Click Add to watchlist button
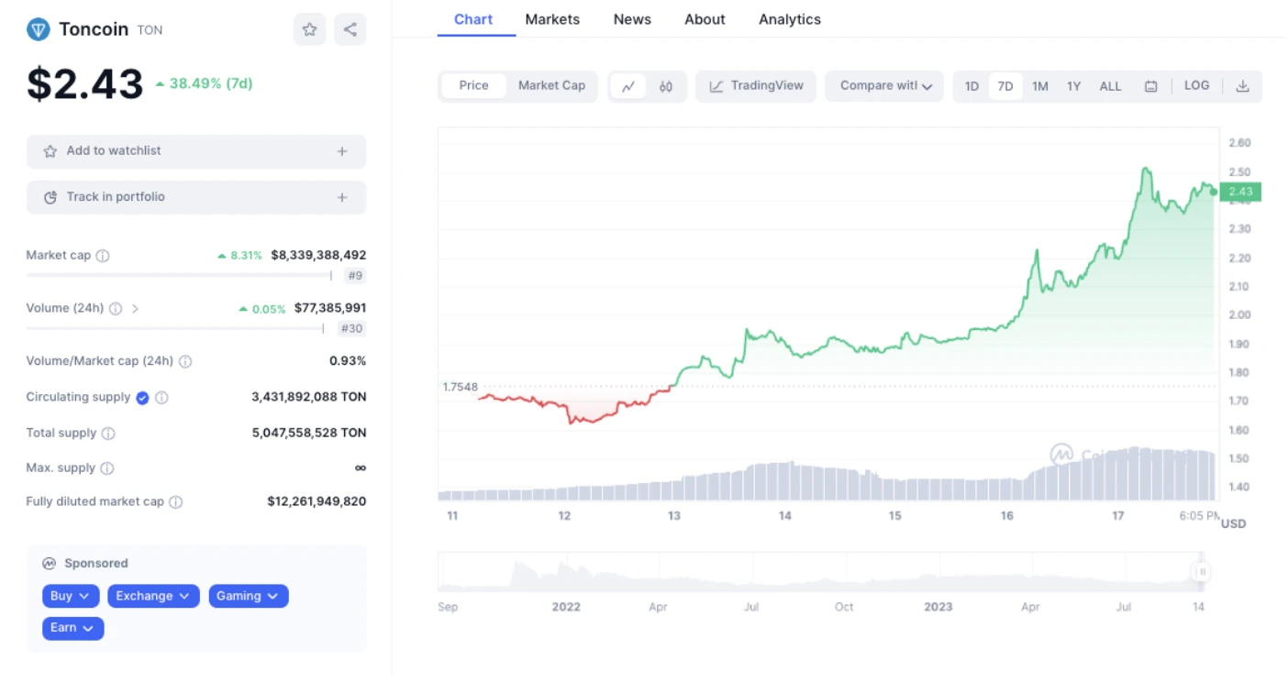Viewport: 1288px width, 682px height. 196,151
